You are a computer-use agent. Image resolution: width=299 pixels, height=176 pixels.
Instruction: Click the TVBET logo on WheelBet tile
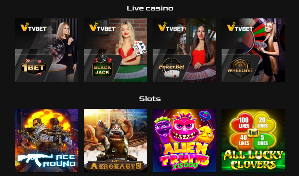tap(240, 27)
